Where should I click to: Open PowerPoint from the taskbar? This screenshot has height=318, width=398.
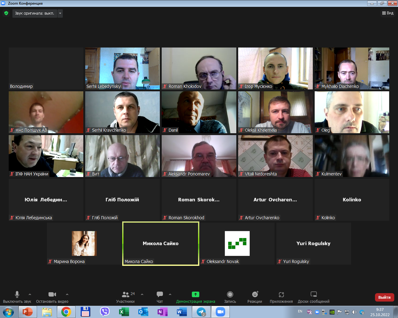tap(28, 312)
